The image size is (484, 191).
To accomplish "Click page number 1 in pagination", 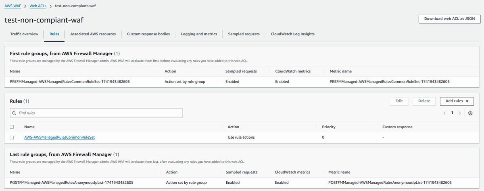I will pos(452,113).
